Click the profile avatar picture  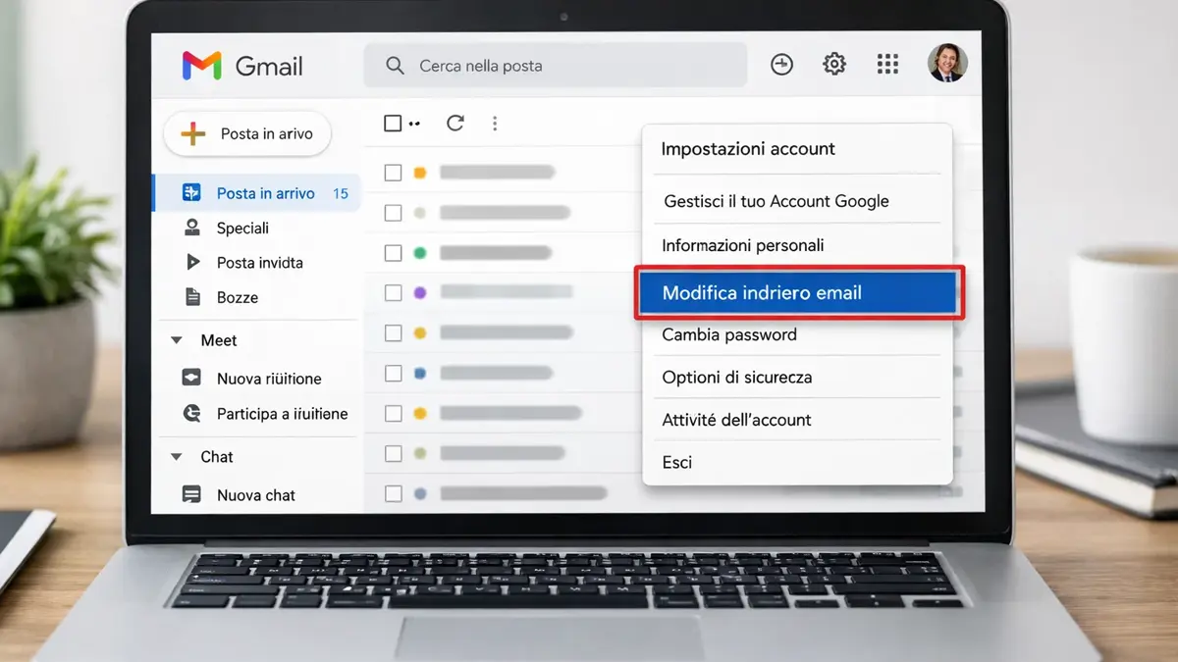point(947,64)
